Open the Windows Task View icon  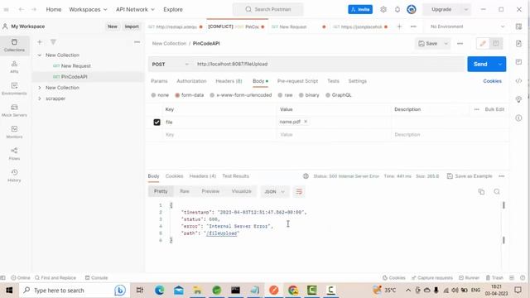(140, 291)
